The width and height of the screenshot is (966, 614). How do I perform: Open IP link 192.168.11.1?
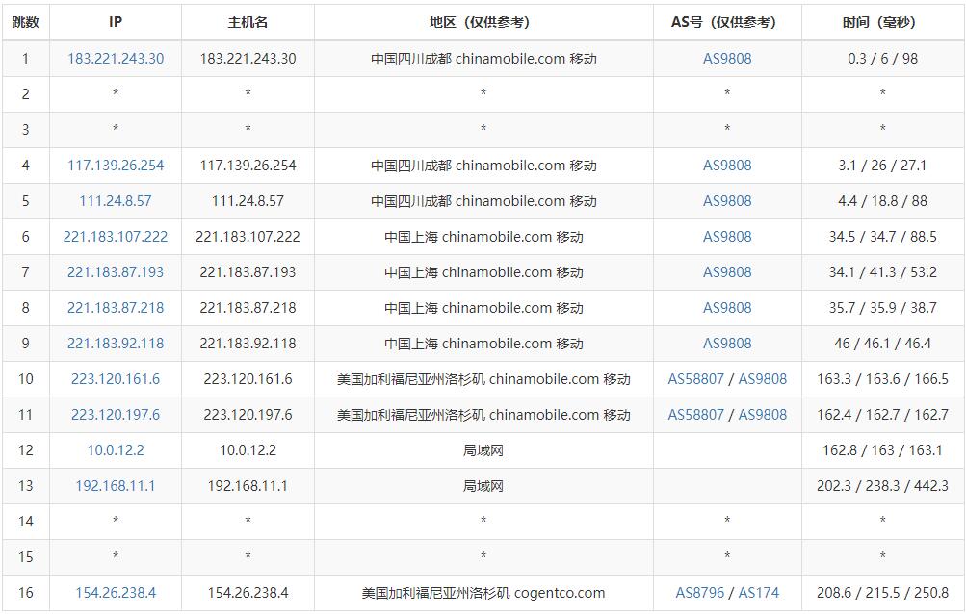[116, 486]
